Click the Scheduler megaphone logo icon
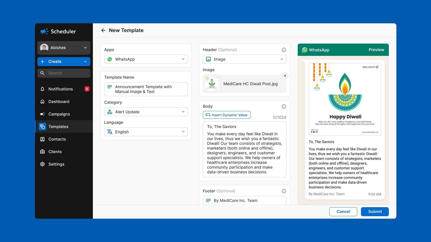Viewport: 431px width, 242px height. (x=44, y=31)
